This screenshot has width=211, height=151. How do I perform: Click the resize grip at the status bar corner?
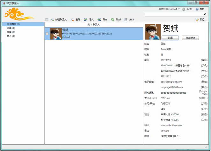(206, 147)
